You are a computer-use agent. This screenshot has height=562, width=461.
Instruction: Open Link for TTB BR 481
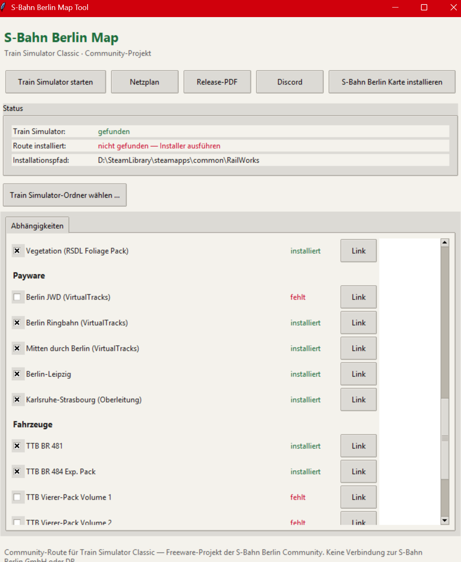tap(358, 446)
